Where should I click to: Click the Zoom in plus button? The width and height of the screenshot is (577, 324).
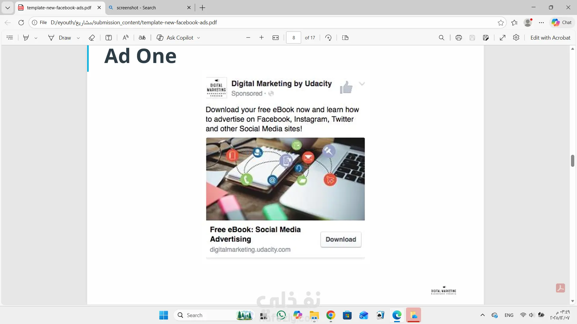[x=261, y=37]
